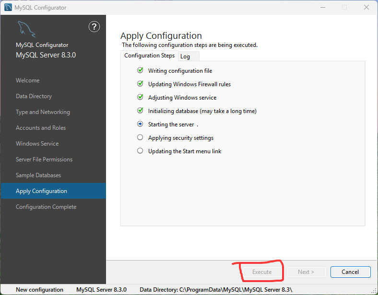Screen dimensions: 378x295
Task: Click the green check beside Writing configuration file
Action: coord(140,70)
